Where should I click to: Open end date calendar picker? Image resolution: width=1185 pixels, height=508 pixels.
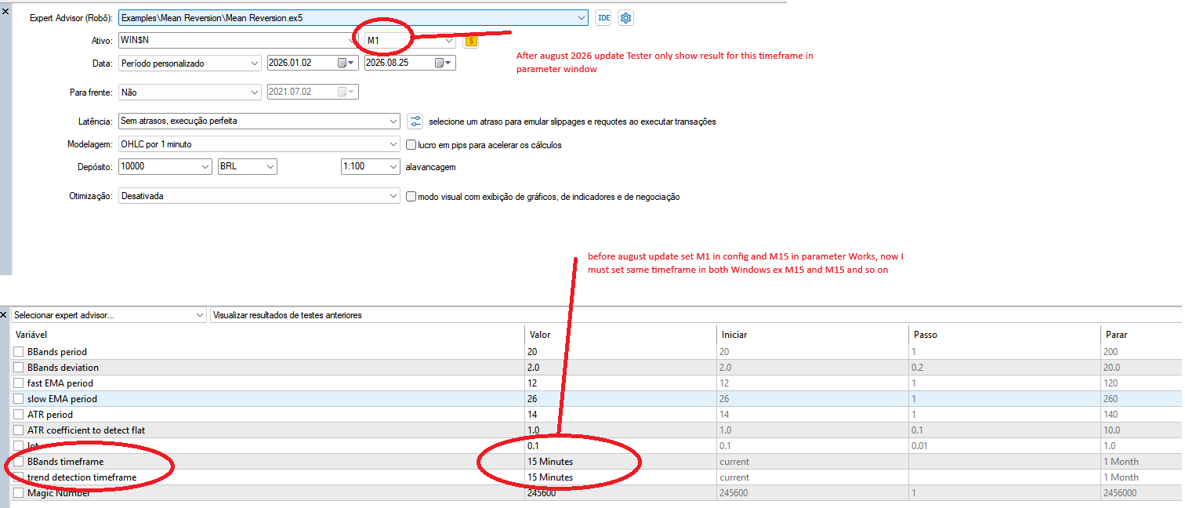click(x=444, y=63)
